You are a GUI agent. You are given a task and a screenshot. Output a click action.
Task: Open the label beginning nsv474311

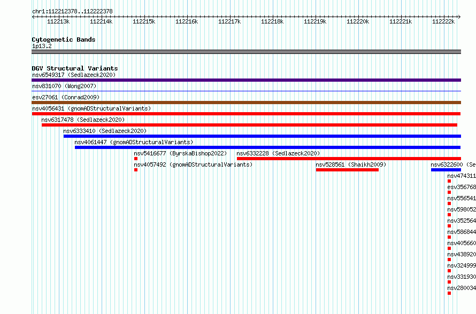pos(462,176)
